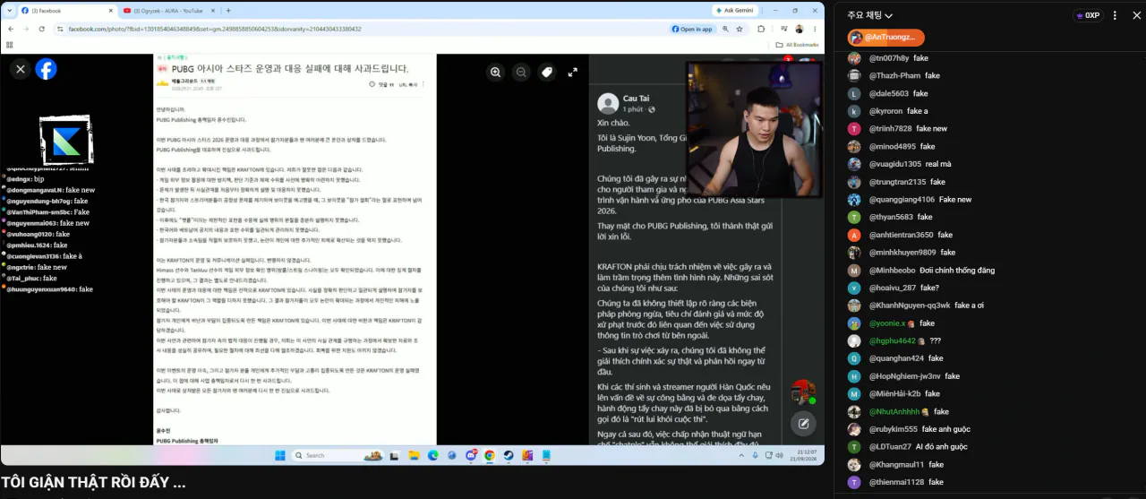Open a new browser tab
Viewport: 1146px width, 499px height.
228,10
